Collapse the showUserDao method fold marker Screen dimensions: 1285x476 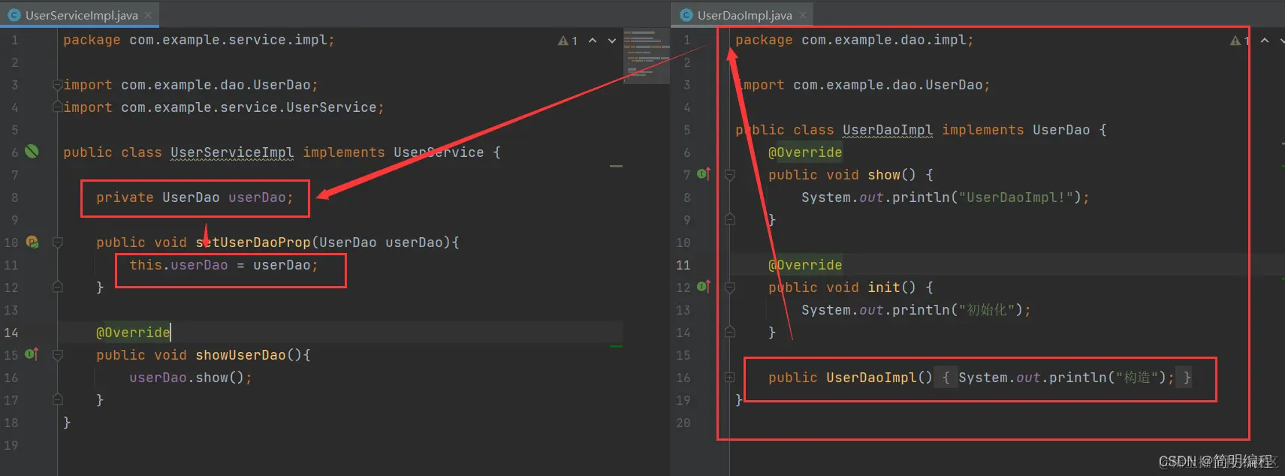(x=57, y=354)
